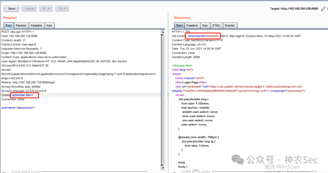The height and width of the screenshot is (173, 328).
Task: Click the 'POST /doLogin HTTP/1.1' line
Action: point(18,32)
